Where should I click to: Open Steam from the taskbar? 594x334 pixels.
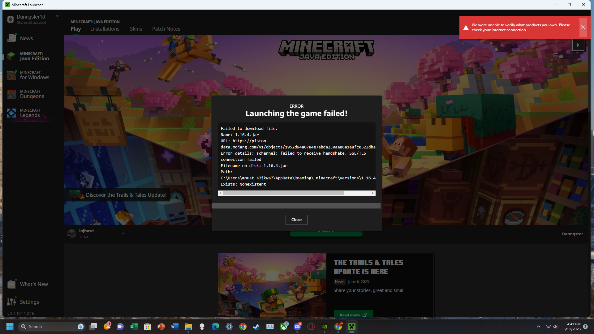256,327
